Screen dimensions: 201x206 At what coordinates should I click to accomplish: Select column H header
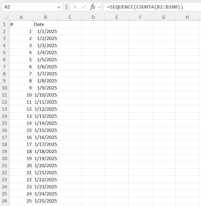(187, 17)
